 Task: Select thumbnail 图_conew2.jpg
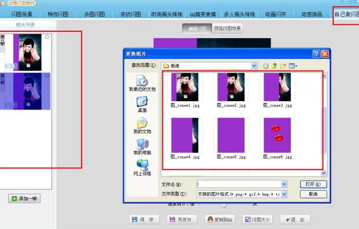[231, 87]
